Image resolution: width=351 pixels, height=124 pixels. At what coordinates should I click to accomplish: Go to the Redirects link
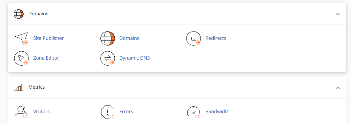tap(216, 38)
